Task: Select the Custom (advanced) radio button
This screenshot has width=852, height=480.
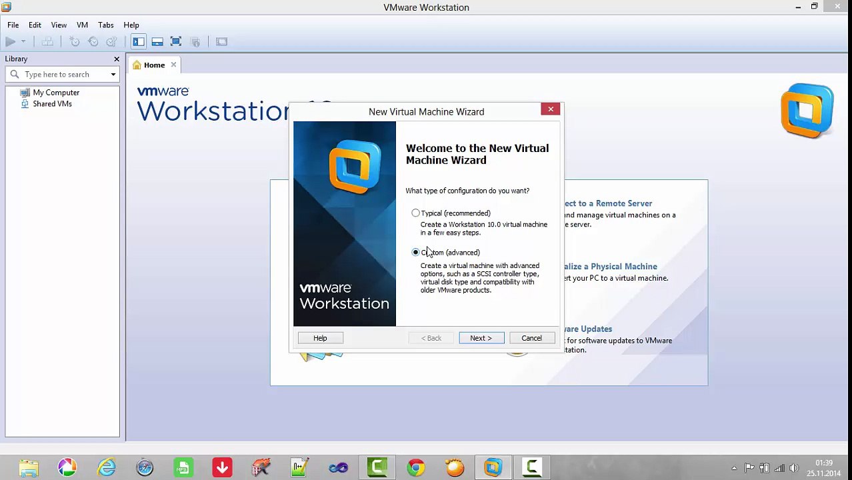Action: (x=415, y=252)
